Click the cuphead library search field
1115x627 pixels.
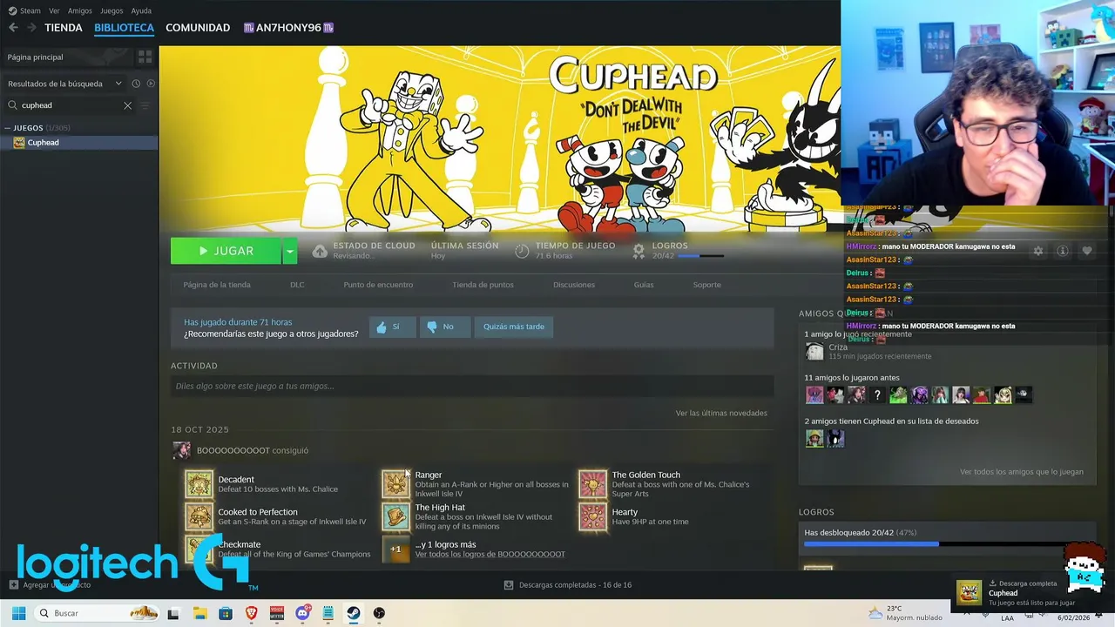70,105
